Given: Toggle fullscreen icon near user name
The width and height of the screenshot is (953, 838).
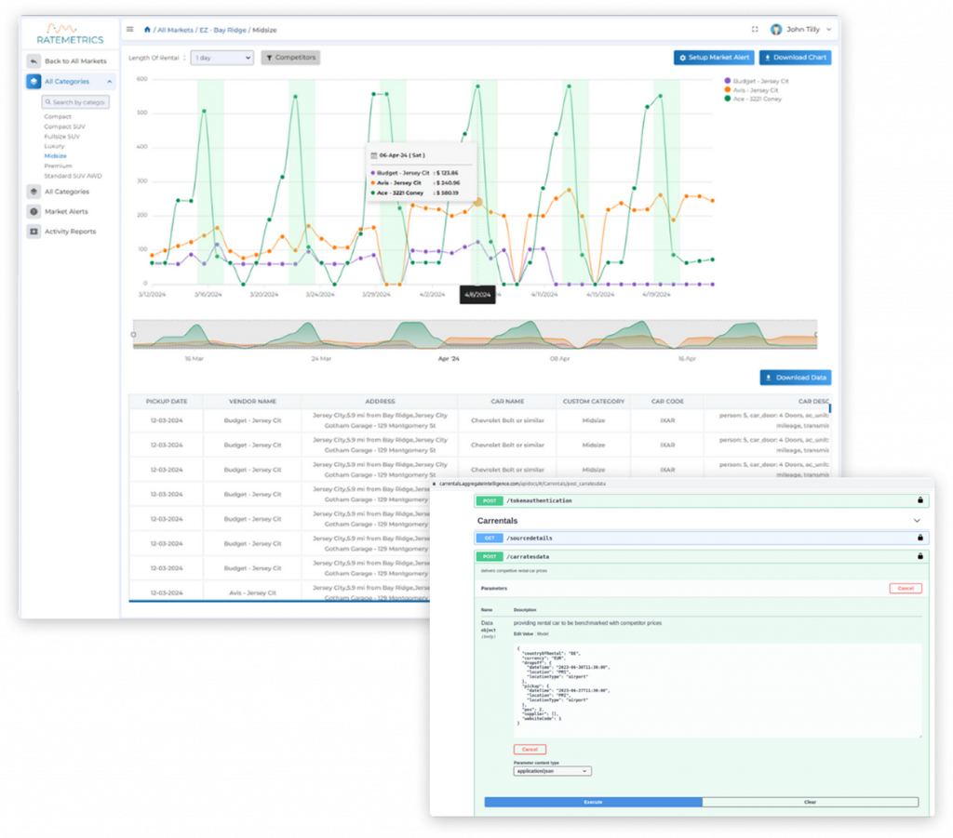Looking at the screenshot, I should click(755, 29).
